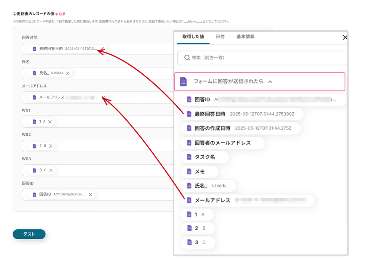
Task: Click the search magnifier icon
Action: coord(187,58)
